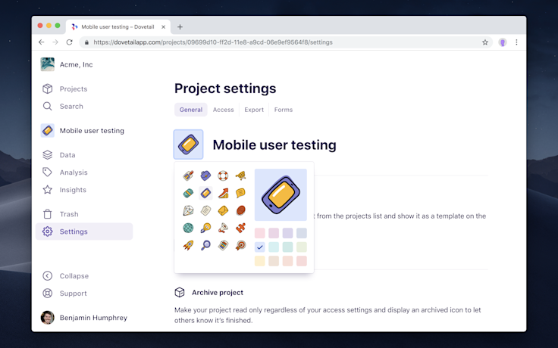The width and height of the screenshot is (558, 348).
Task: Click the Mobile user testing project title
Action: (x=274, y=145)
